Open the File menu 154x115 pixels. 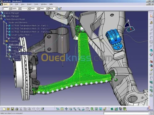pos(11,4)
